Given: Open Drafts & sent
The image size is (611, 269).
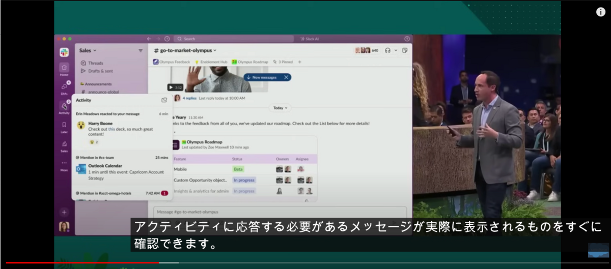Looking at the screenshot, I should (97, 71).
